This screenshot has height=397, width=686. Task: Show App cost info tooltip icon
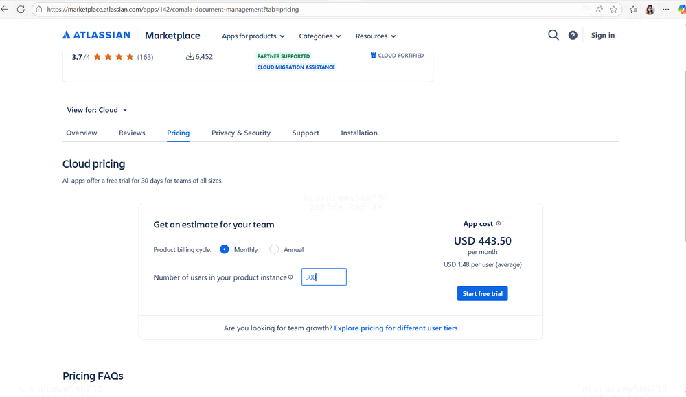point(499,223)
